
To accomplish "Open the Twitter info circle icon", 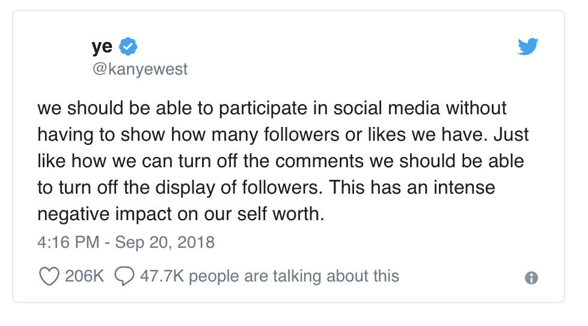I will point(531,278).
